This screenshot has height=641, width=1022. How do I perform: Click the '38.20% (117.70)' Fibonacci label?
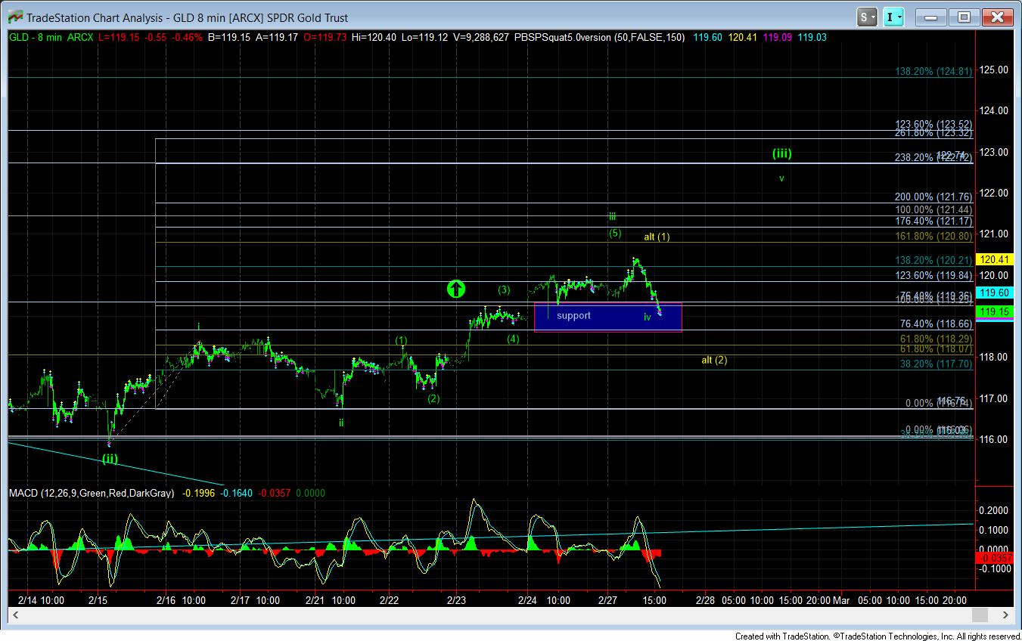pos(936,364)
